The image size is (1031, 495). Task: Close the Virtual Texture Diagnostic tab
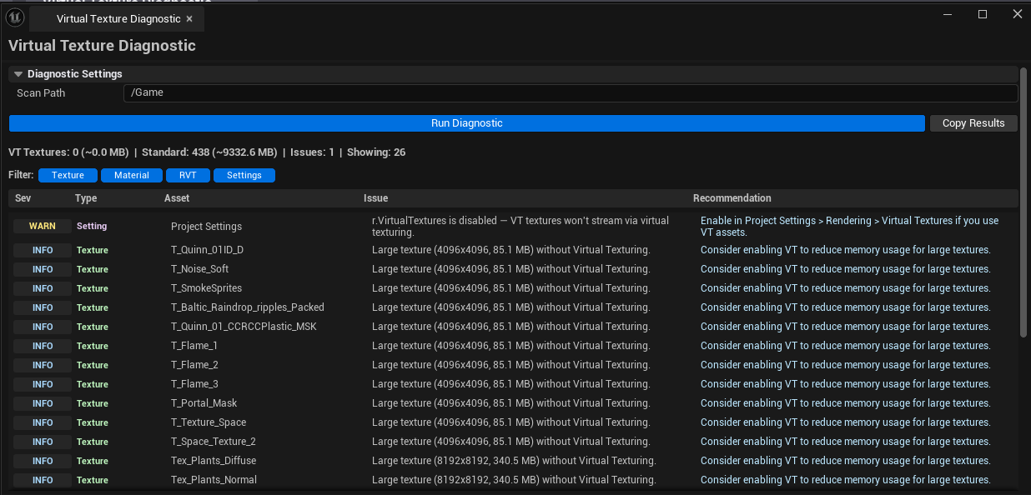click(189, 18)
